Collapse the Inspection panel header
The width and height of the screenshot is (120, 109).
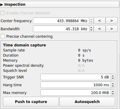pos(60,4)
